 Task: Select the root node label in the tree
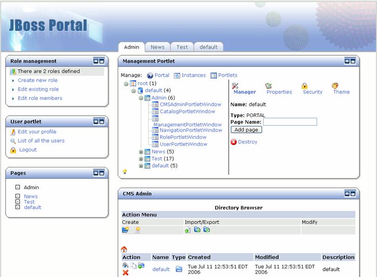[x=143, y=84]
